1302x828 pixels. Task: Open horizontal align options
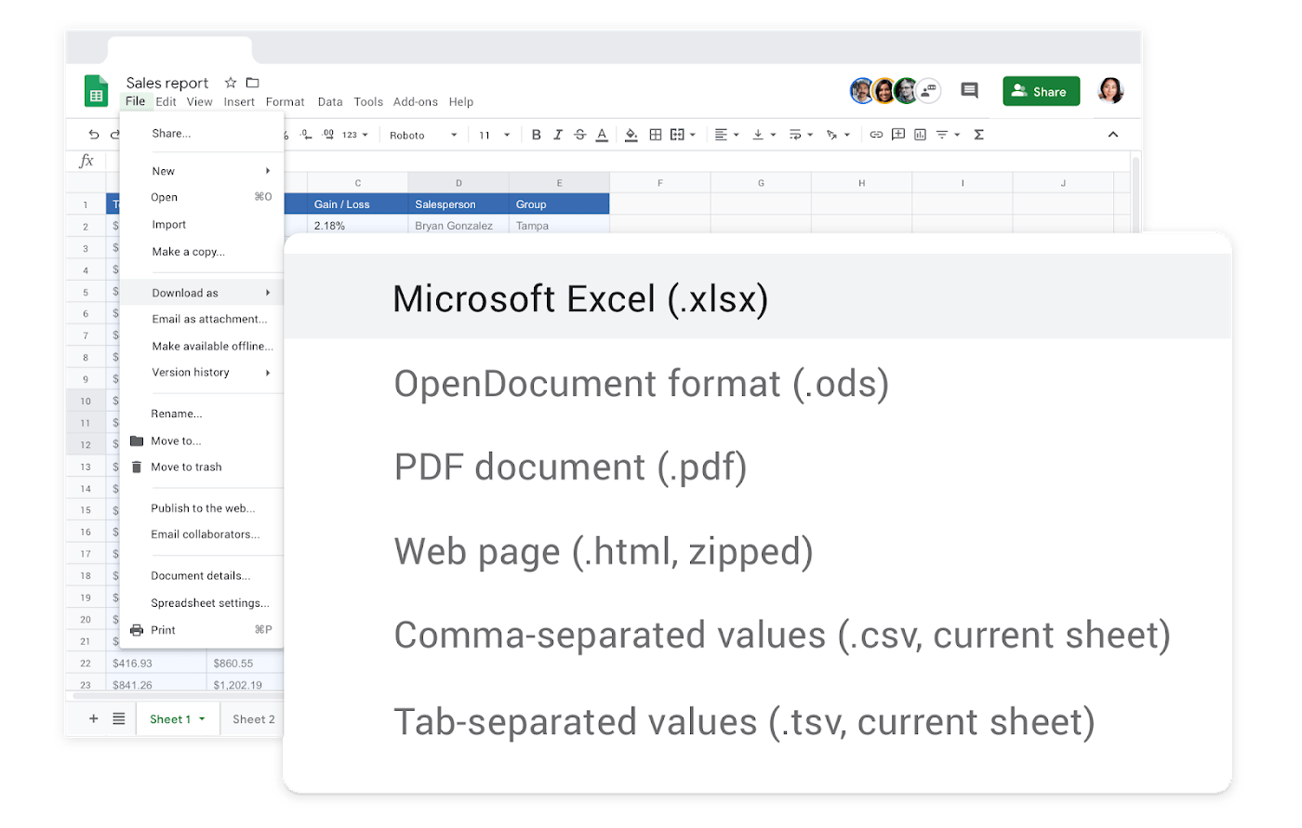(726, 135)
